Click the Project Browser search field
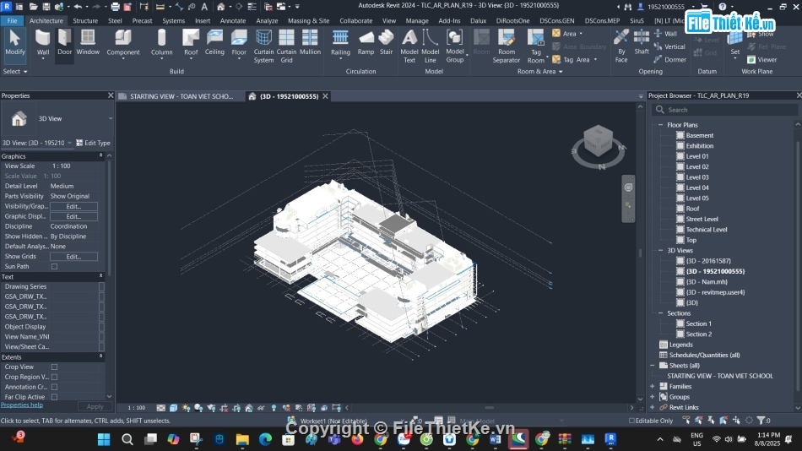The width and height of the screenshot is (802, 451). tap(725, 110)
